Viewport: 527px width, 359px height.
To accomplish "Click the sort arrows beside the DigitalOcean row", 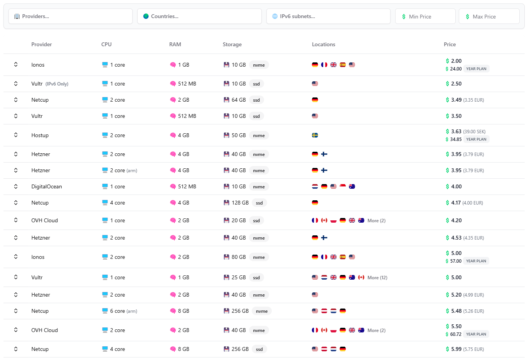I will click(15, 186).
